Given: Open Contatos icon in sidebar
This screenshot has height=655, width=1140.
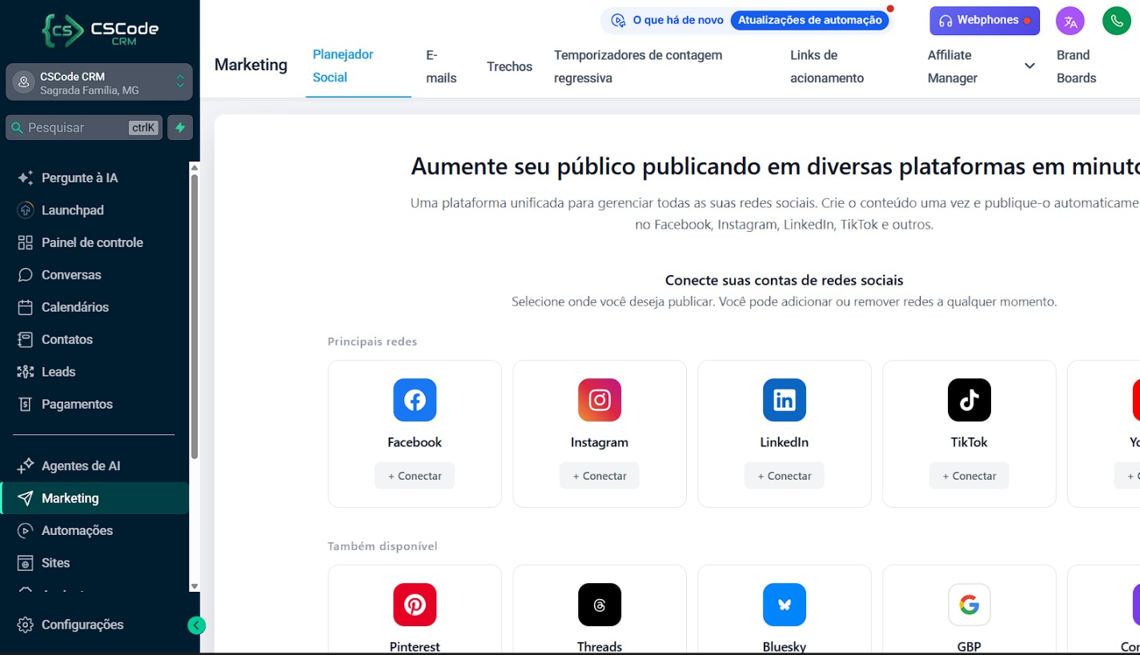Looking at the screenshot, I should 26,339.
